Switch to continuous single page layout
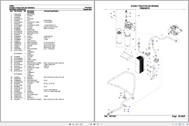189x126 pixels. [176, 124]
